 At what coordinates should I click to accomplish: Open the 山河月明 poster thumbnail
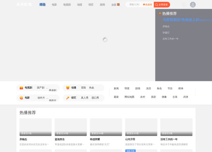pyautogui.click(x=141, y=127)
